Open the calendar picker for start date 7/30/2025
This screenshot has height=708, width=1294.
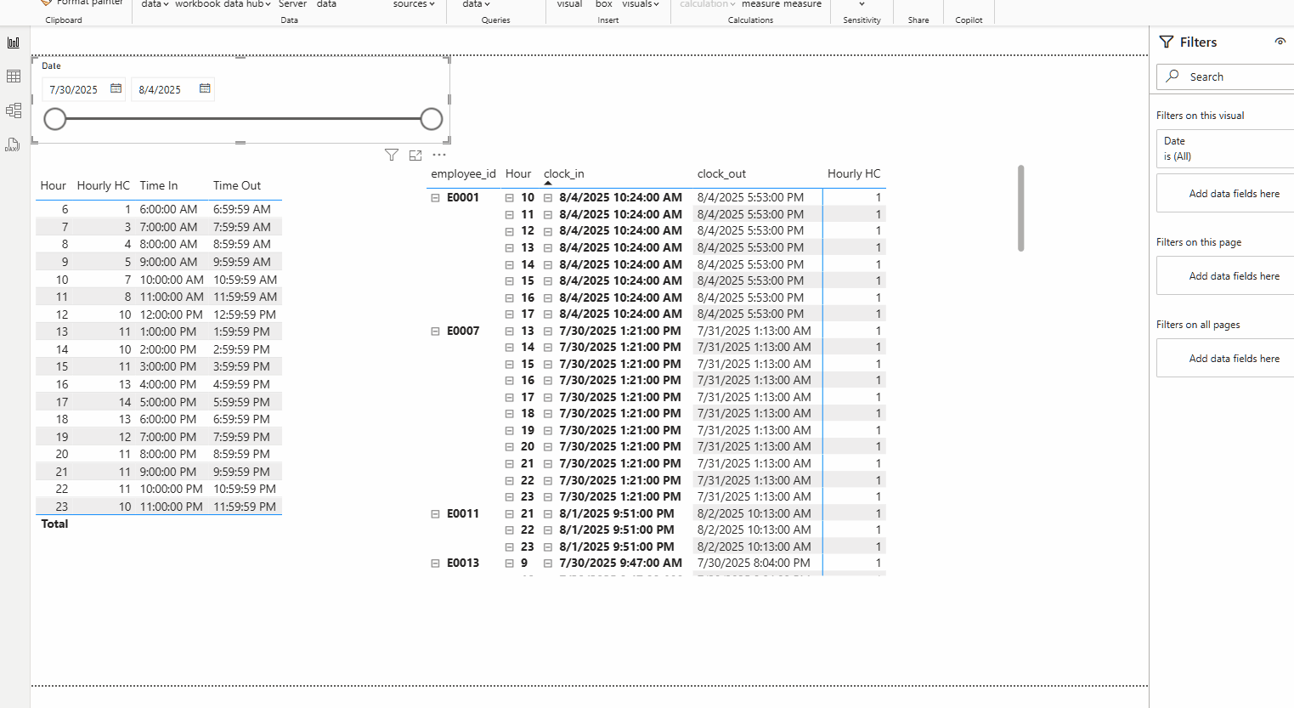coord(116,88)
